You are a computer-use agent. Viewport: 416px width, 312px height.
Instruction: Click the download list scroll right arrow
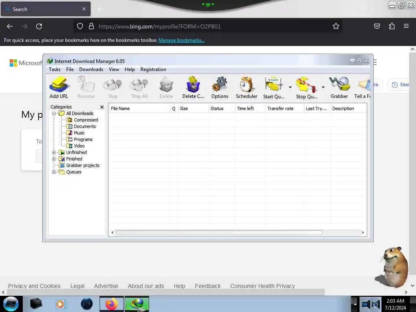(x=363, y=233)
